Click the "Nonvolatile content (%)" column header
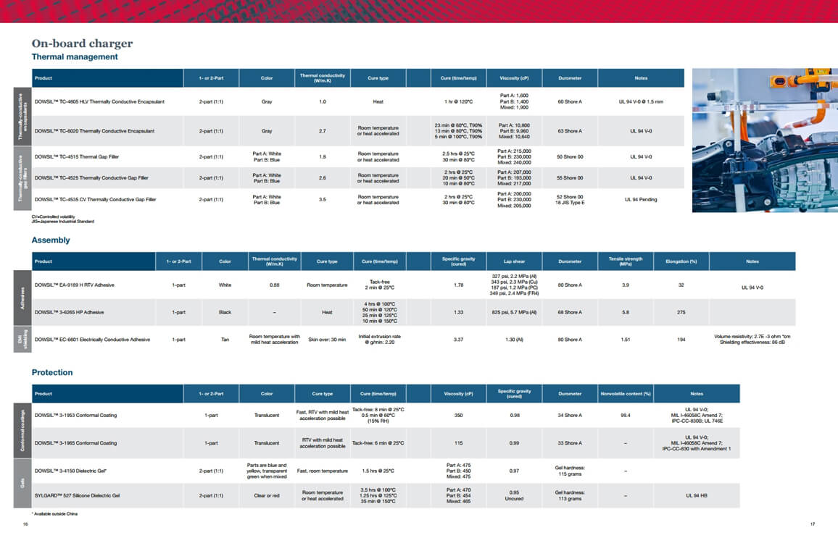The image size is (838, 538). tap(626, 394)
